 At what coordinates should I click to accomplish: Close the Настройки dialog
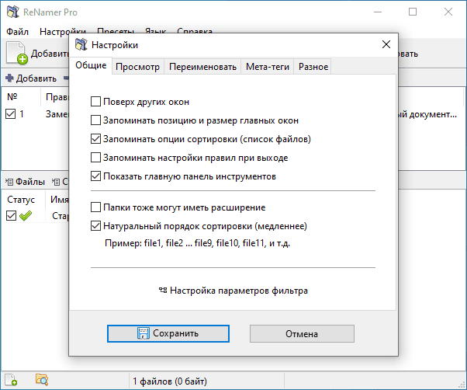386,45
